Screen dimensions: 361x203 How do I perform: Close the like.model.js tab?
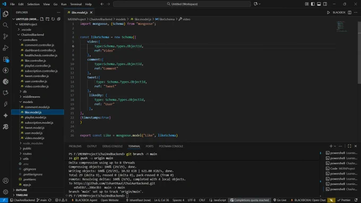click(x=91, y=12)
